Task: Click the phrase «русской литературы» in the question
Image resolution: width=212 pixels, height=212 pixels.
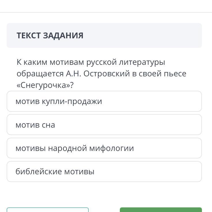Action: [x=126, y=62]
